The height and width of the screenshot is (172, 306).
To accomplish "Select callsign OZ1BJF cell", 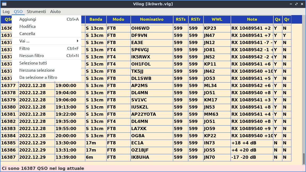I will (x=152, y=150).
